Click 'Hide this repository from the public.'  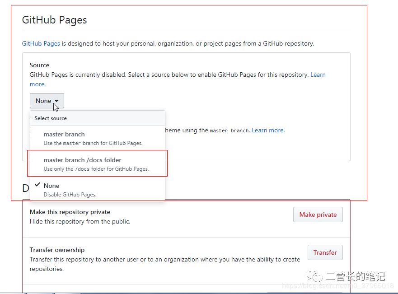(x=80, y=221)
